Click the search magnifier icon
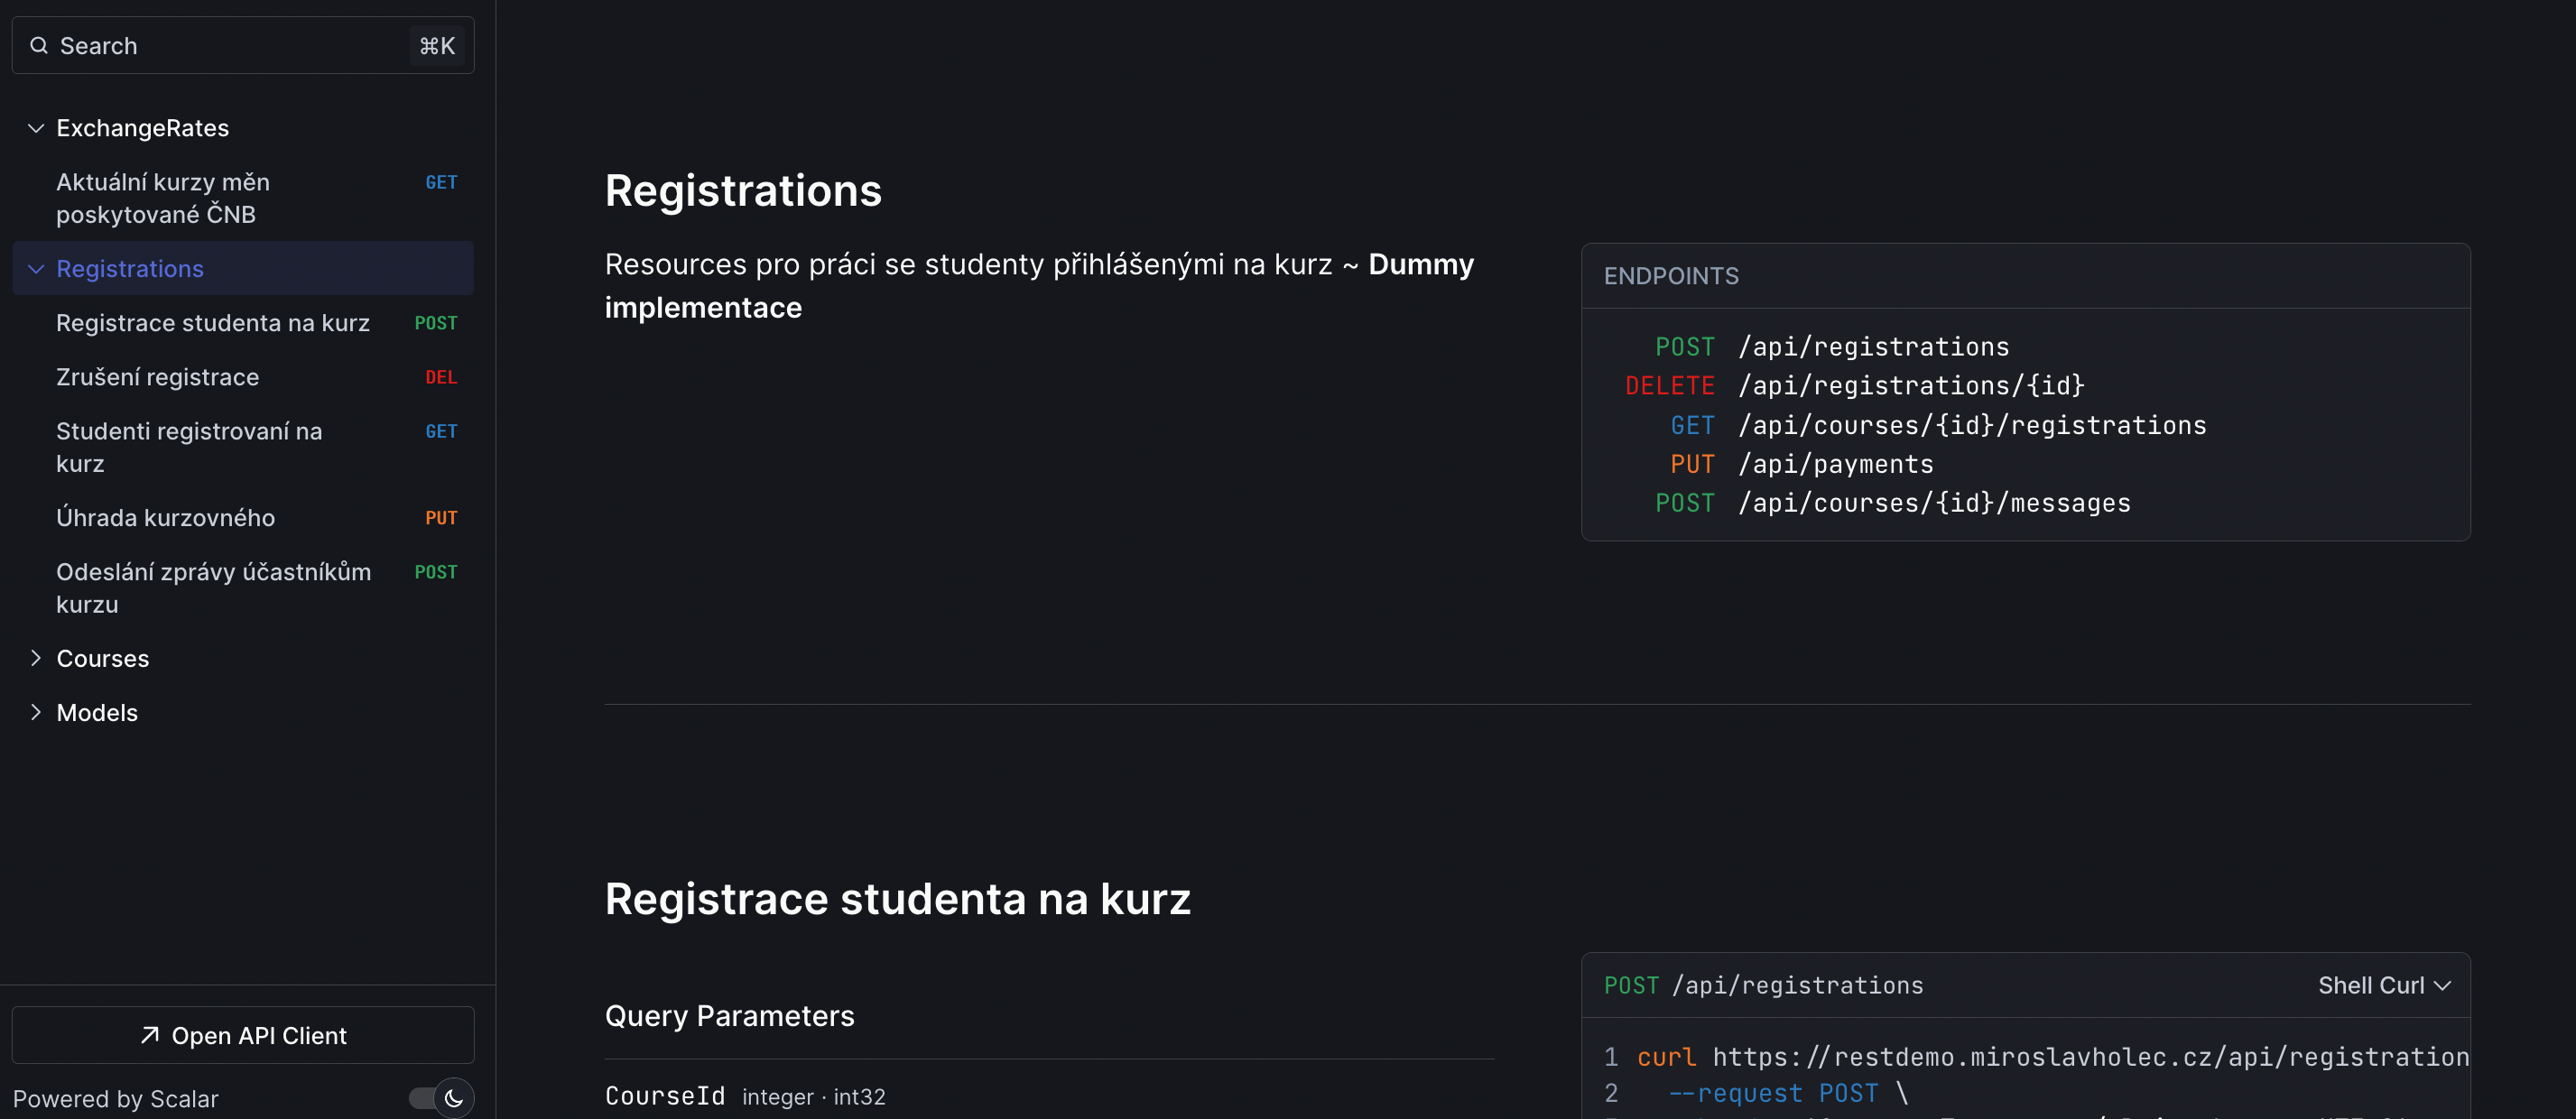This screenshot has width=2576, height=1119. click(x=39, y=45)
